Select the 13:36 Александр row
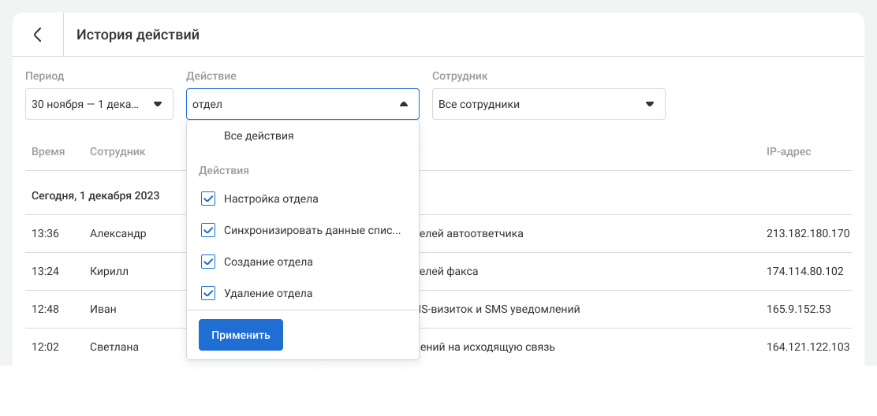This screenshot has height=416, width=877. 118,233
